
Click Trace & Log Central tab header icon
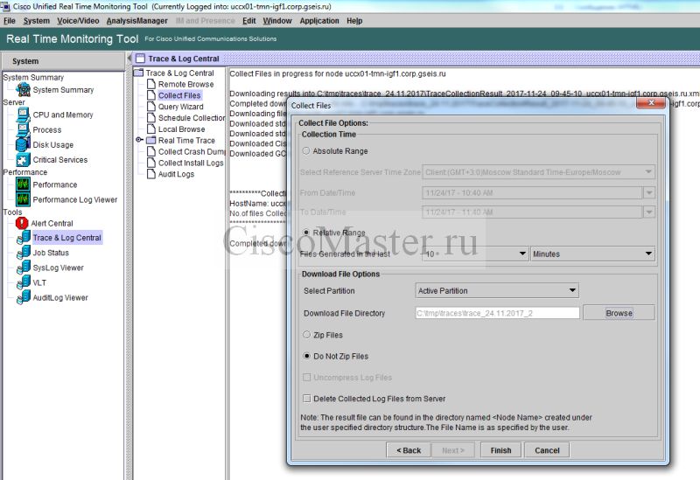(140, 59)
